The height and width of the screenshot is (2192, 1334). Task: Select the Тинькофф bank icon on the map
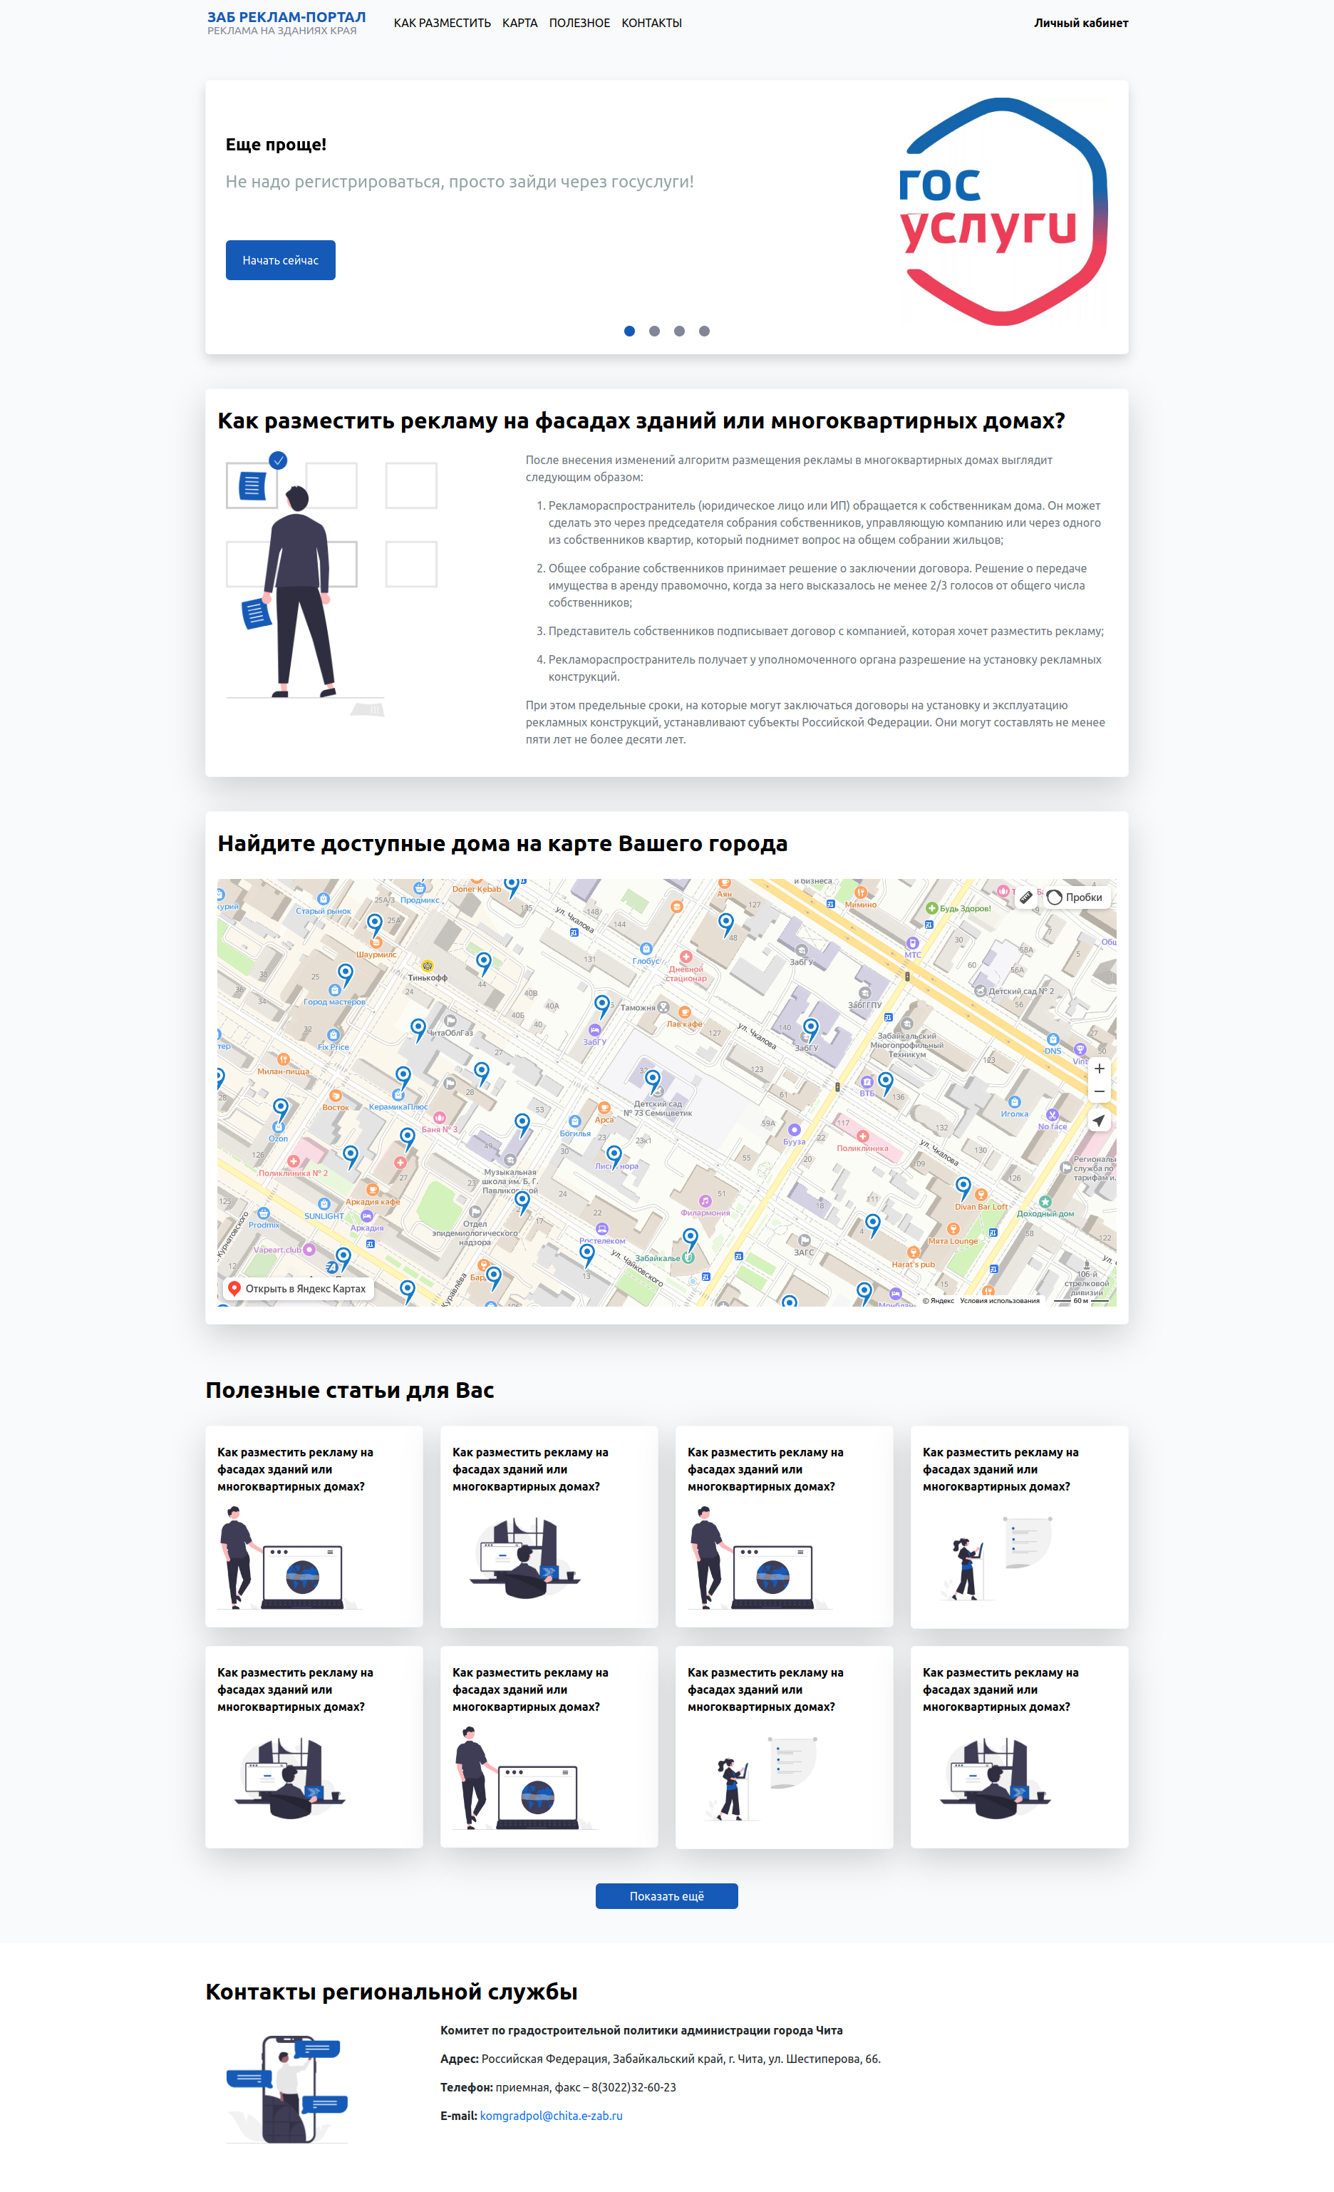[x=427, y=966]
